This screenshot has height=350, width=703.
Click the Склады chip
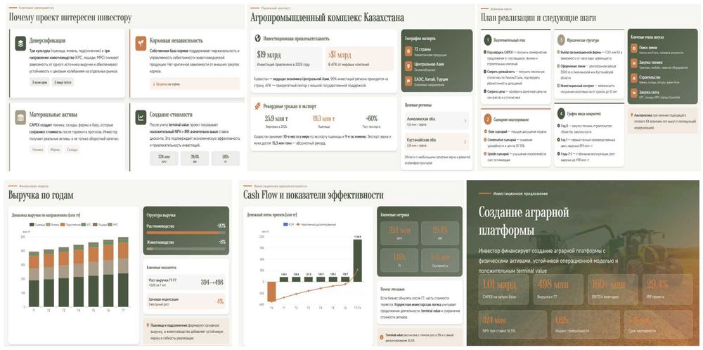coord(72,149)
